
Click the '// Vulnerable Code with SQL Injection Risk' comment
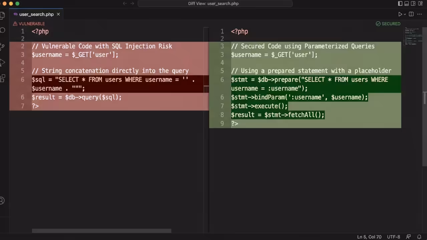102,46
